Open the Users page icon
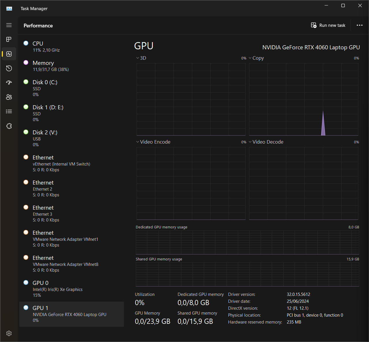369x342 pixels. [9, 97]
